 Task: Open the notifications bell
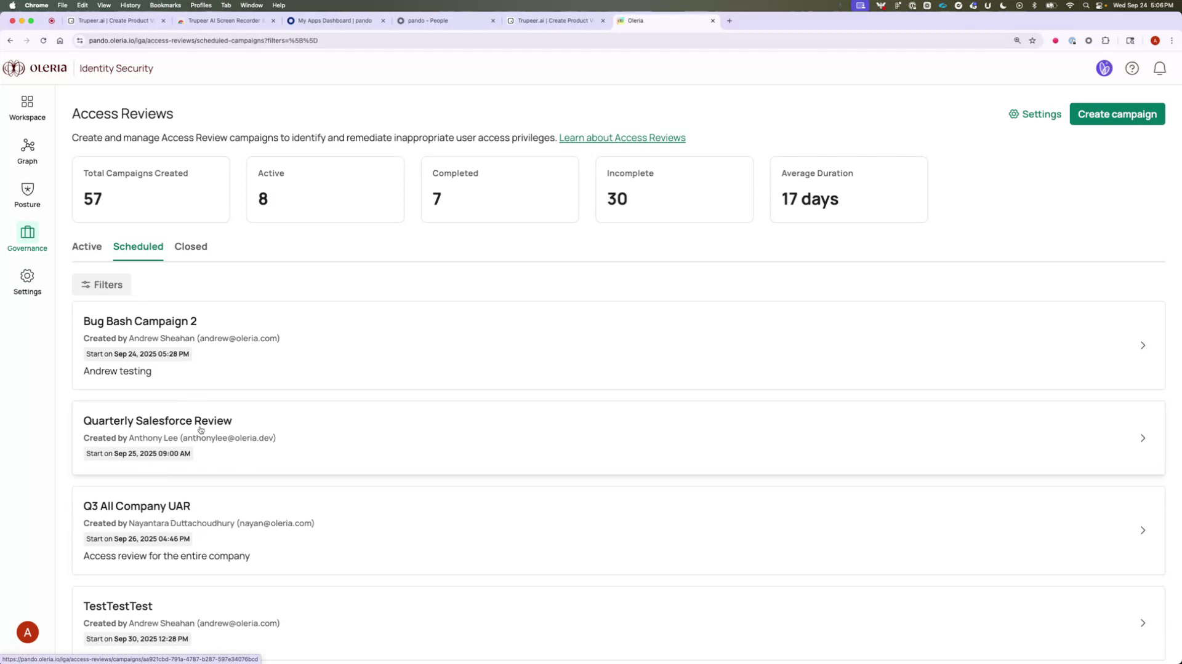(1159, 68)
